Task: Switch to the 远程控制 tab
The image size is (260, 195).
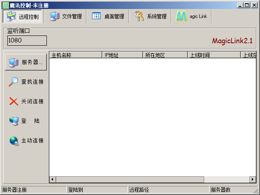Action: (23, 17)
